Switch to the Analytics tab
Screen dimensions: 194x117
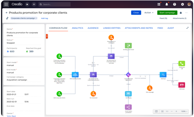[x=78, y=28]
